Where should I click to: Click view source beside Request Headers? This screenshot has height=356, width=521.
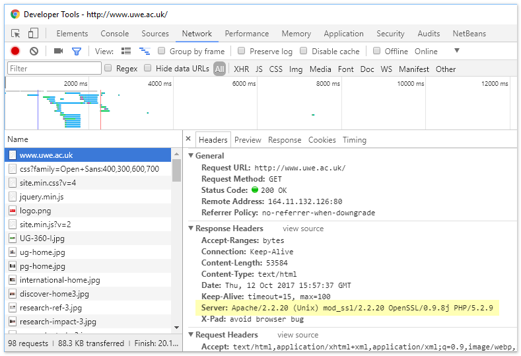point(298,335)
